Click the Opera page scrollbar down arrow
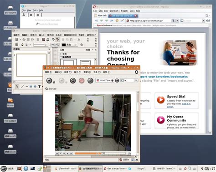The height and width of the screenshot is (172, 216). 210,132
